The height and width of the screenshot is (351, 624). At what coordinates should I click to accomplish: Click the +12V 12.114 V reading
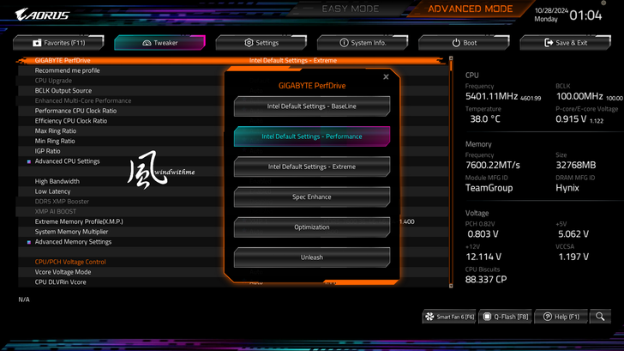[483, 257]
